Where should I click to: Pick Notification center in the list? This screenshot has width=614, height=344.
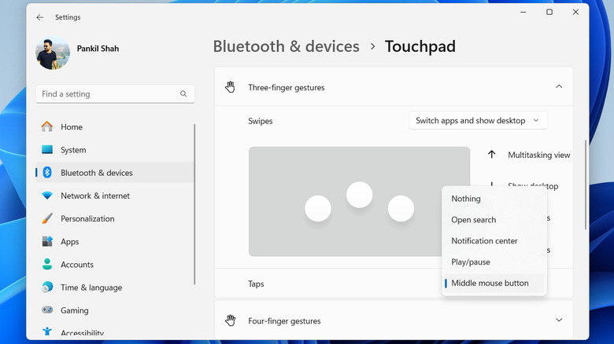[484, 241]
